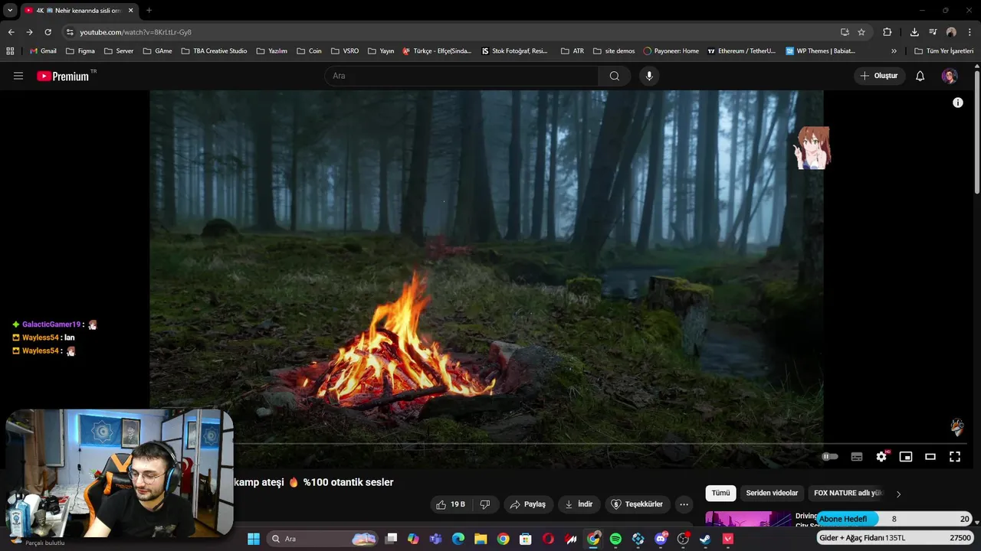This screenshot has height=551, width=981.
Task: Open YouTube notifications bell
Action: tap(920, 76)
